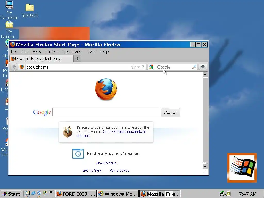Click the large Google search box on page
The height and width of the screenshot is (198, 264).
[x=106, y=112]
